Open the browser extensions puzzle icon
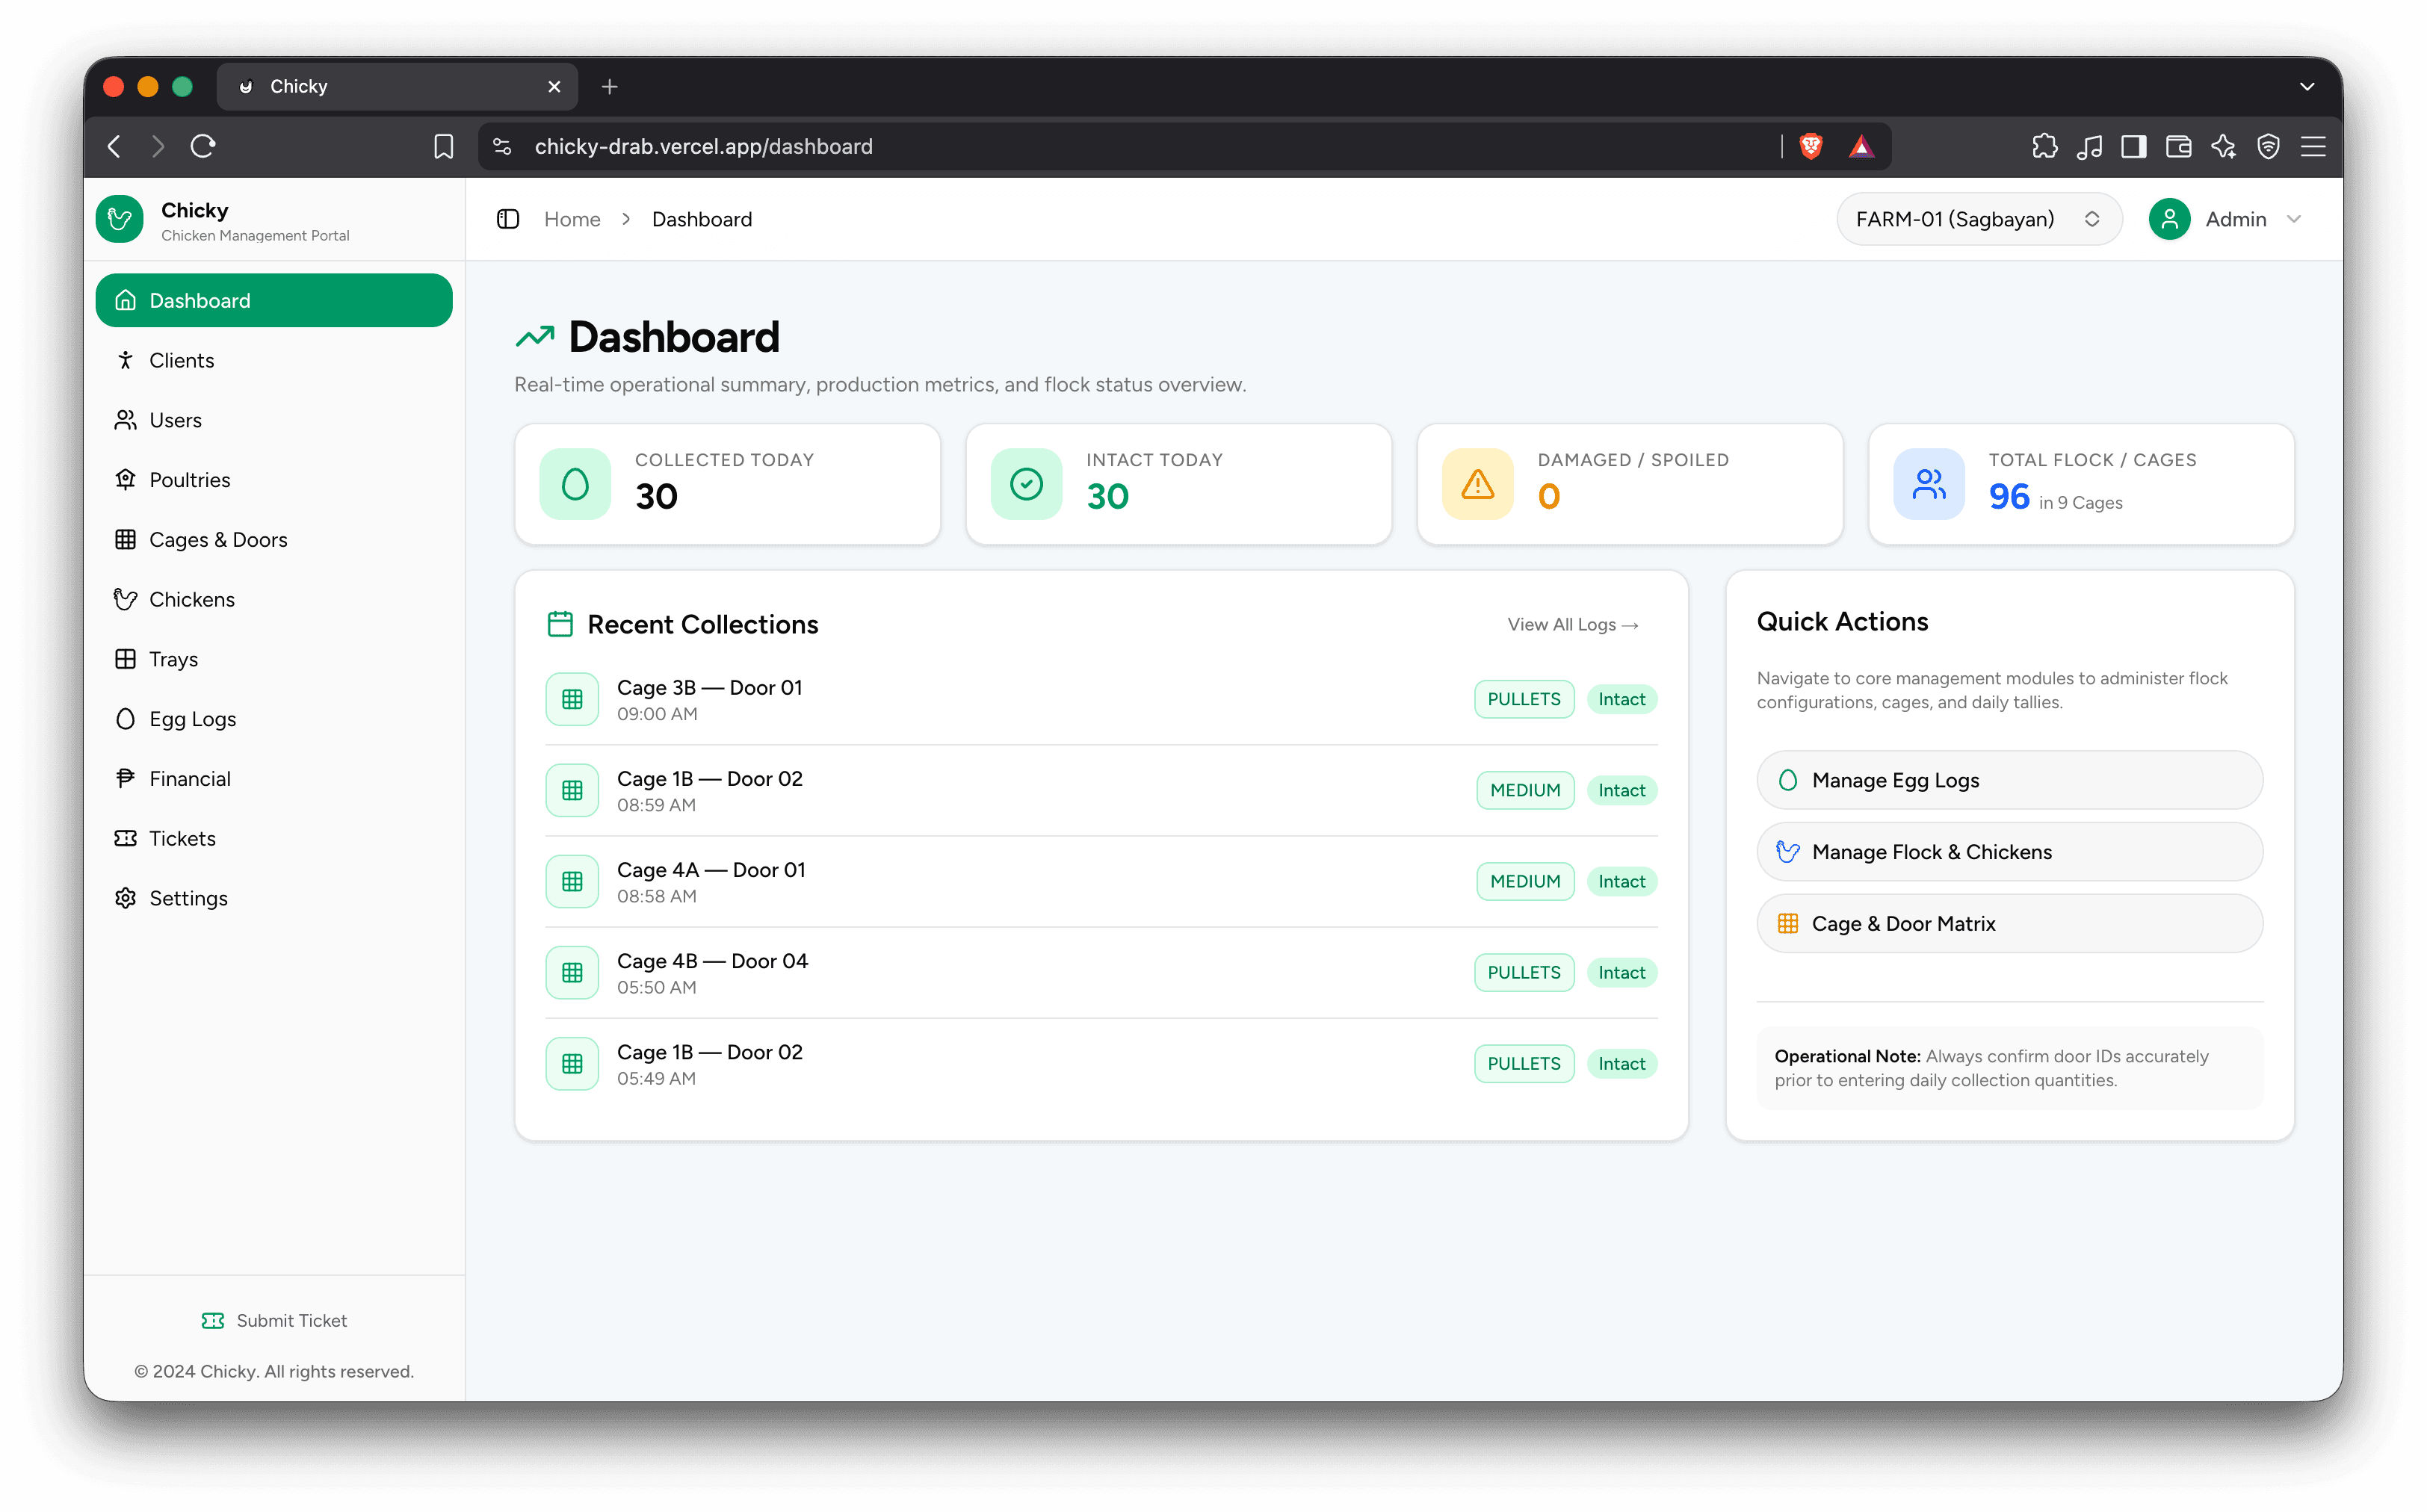The height and width of the screenshot is (1512, 2427). 2044,146
